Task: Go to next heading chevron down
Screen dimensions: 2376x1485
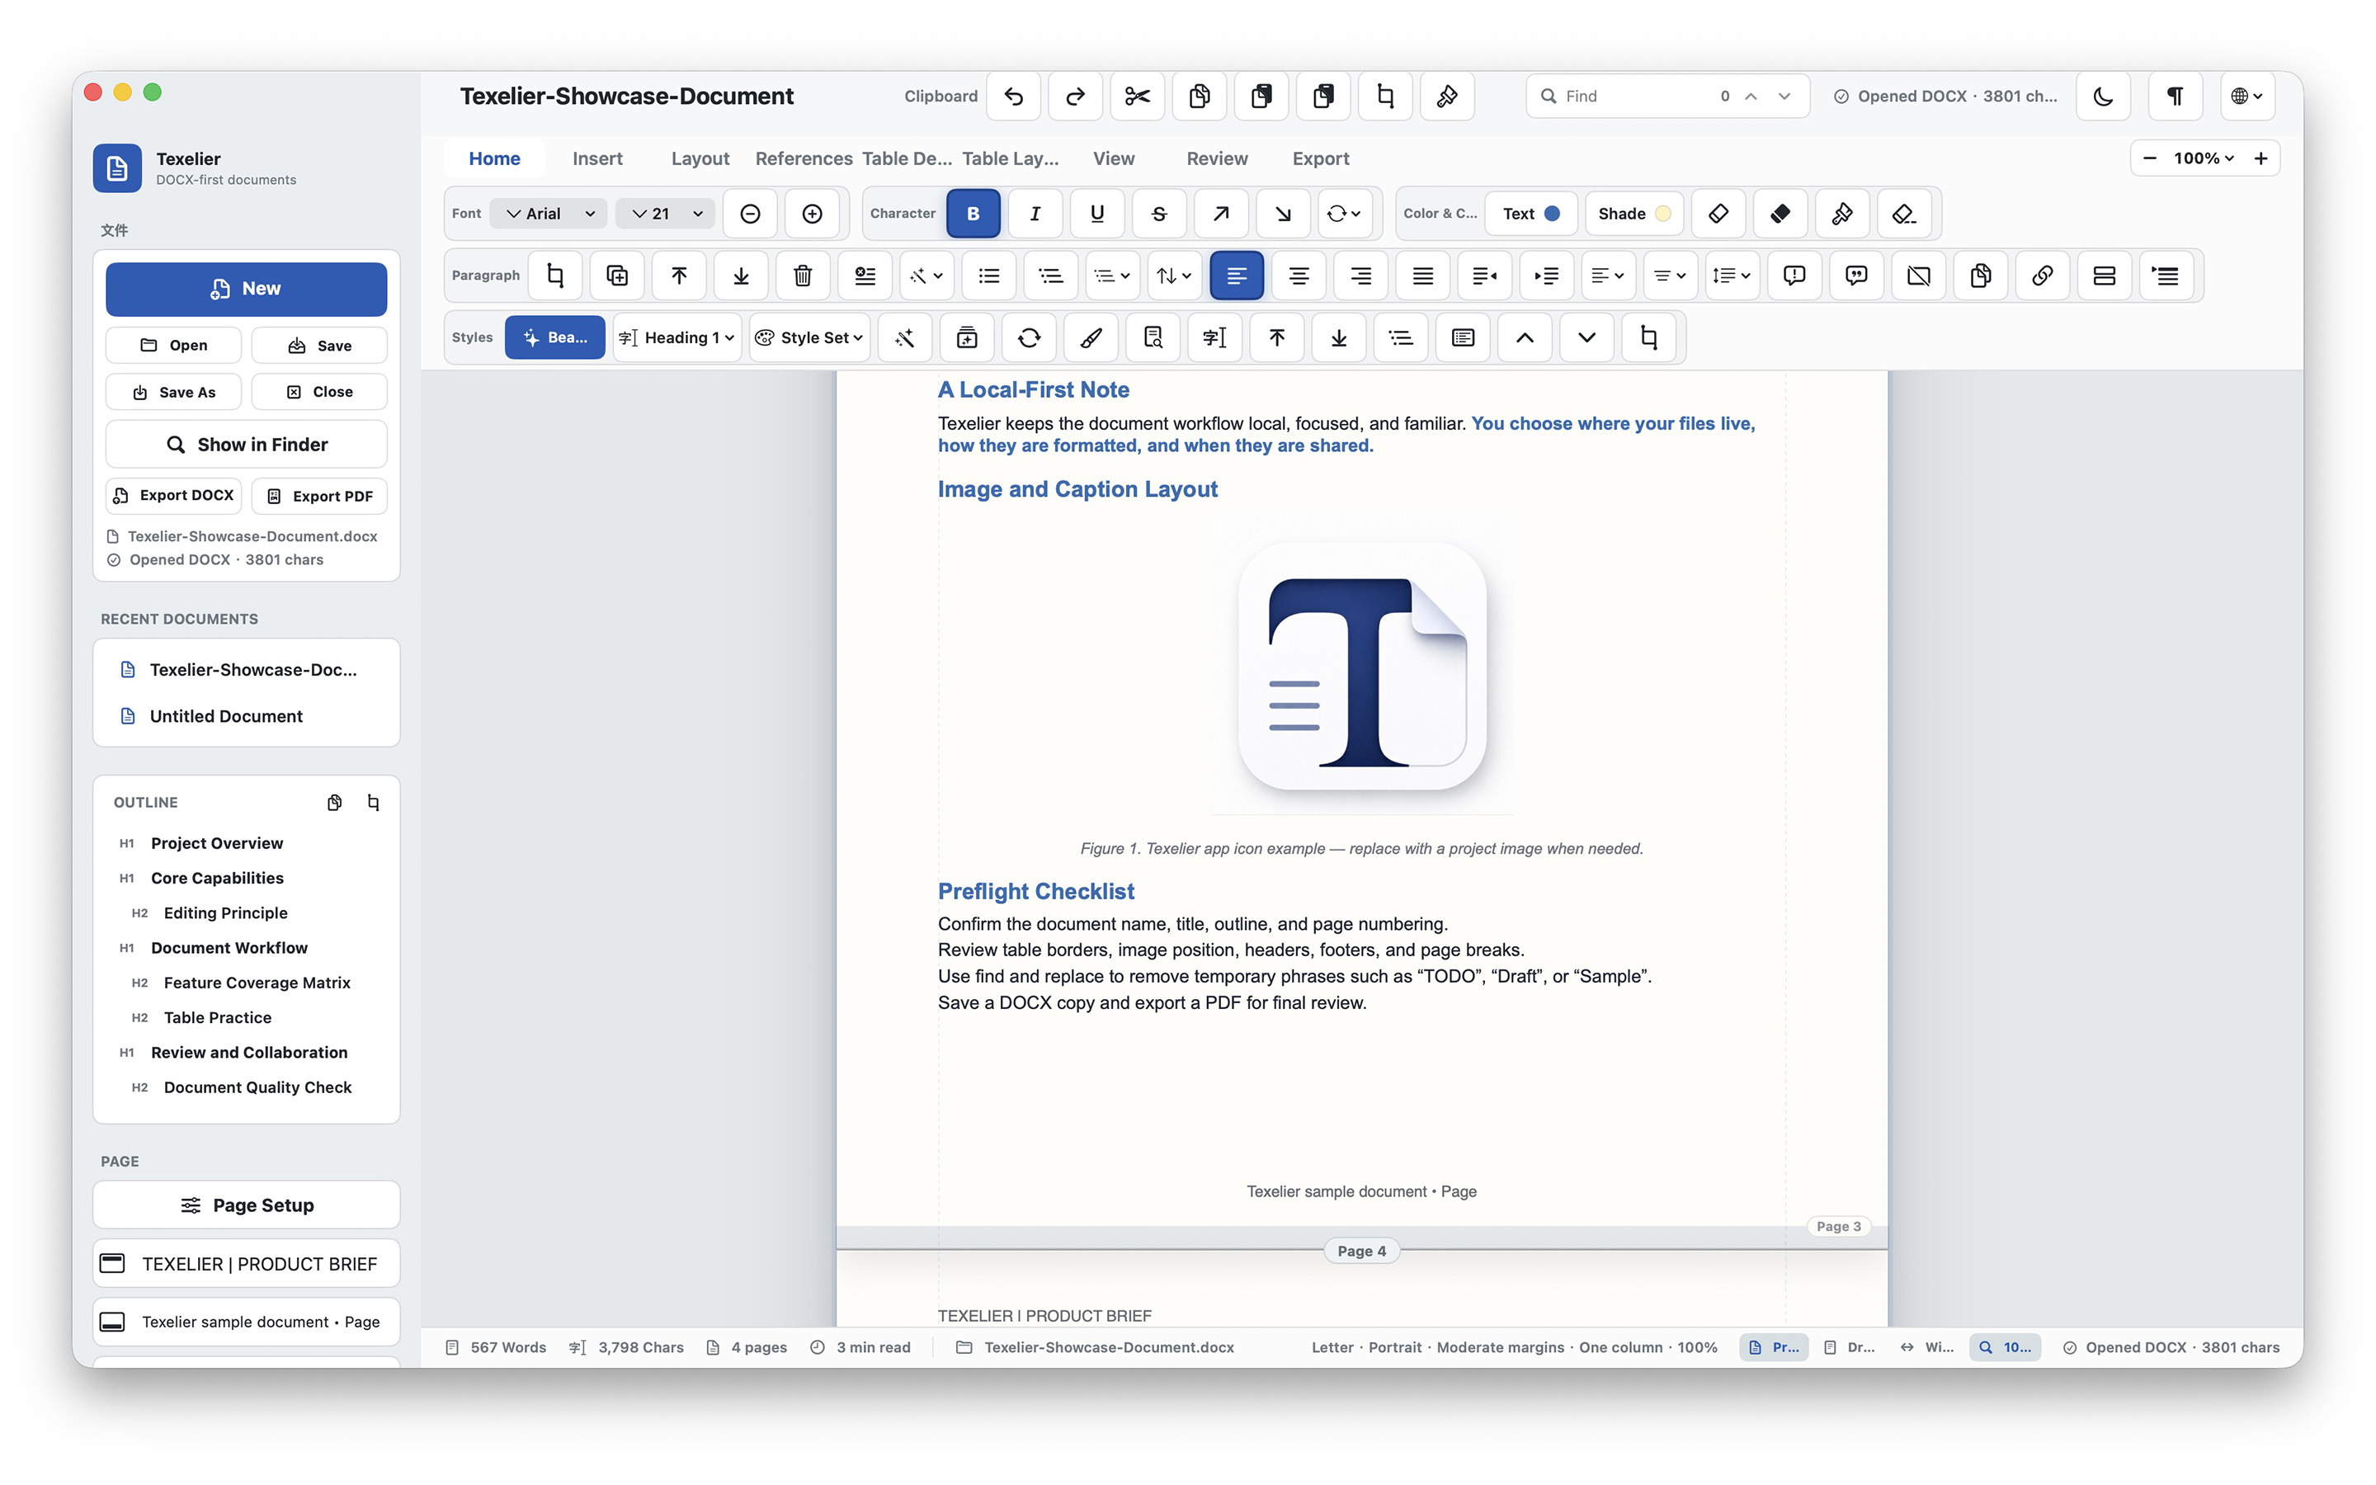Action: point(1586,338)
